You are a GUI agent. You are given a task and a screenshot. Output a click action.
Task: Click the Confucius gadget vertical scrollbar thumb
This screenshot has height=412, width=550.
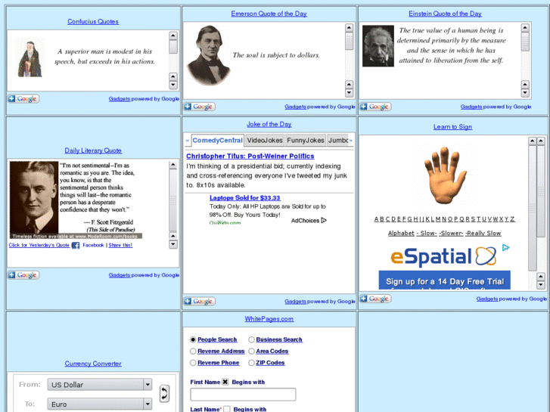coord(173,47)
